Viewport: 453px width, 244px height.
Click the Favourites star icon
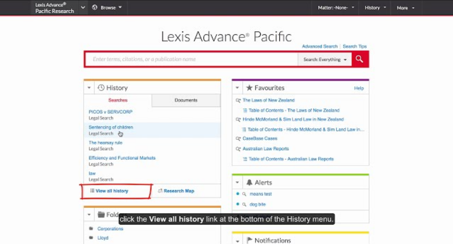click(249, 88)
